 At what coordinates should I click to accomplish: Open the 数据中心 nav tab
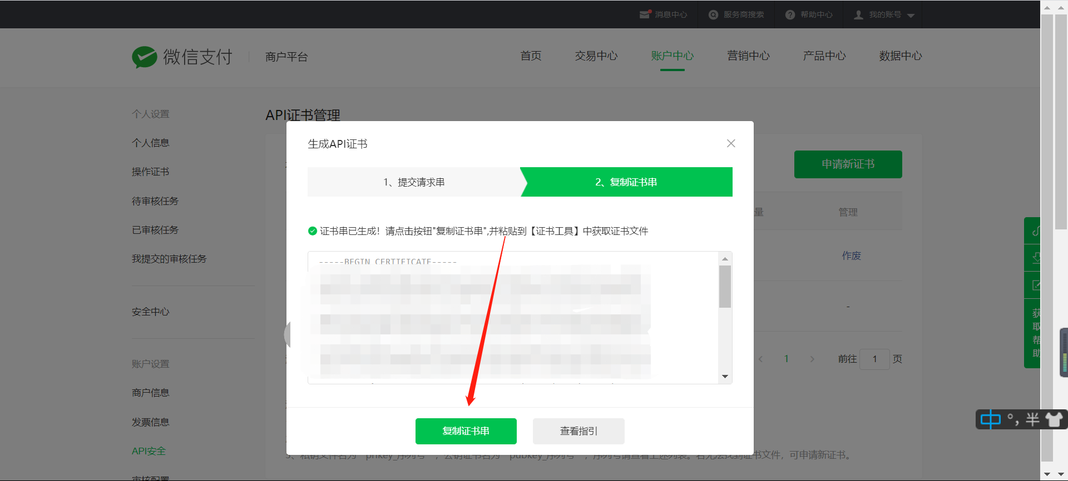click(x=901, y=56)
